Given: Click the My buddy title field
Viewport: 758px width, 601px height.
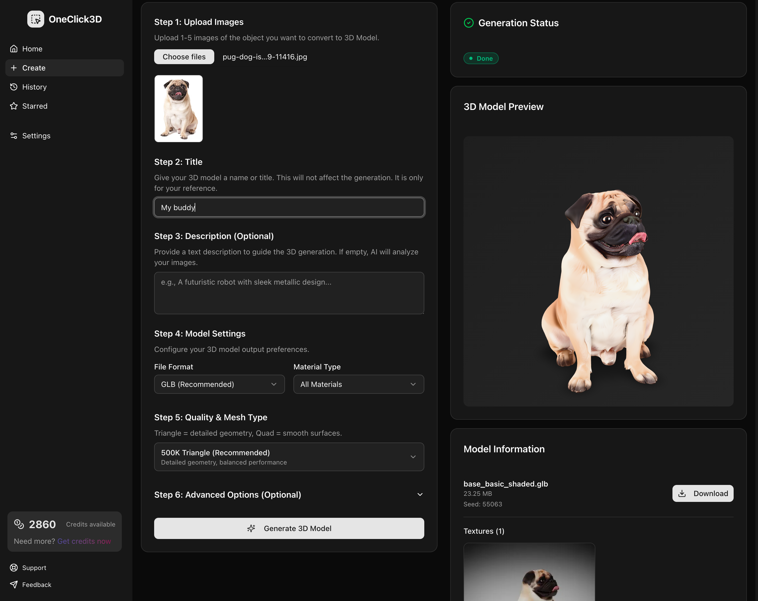Looking at the screenshot, I should 289,207.
